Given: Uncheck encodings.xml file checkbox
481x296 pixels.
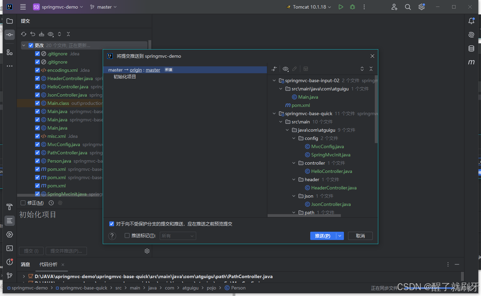Looking at the screenshot, I should pos(37,70).
